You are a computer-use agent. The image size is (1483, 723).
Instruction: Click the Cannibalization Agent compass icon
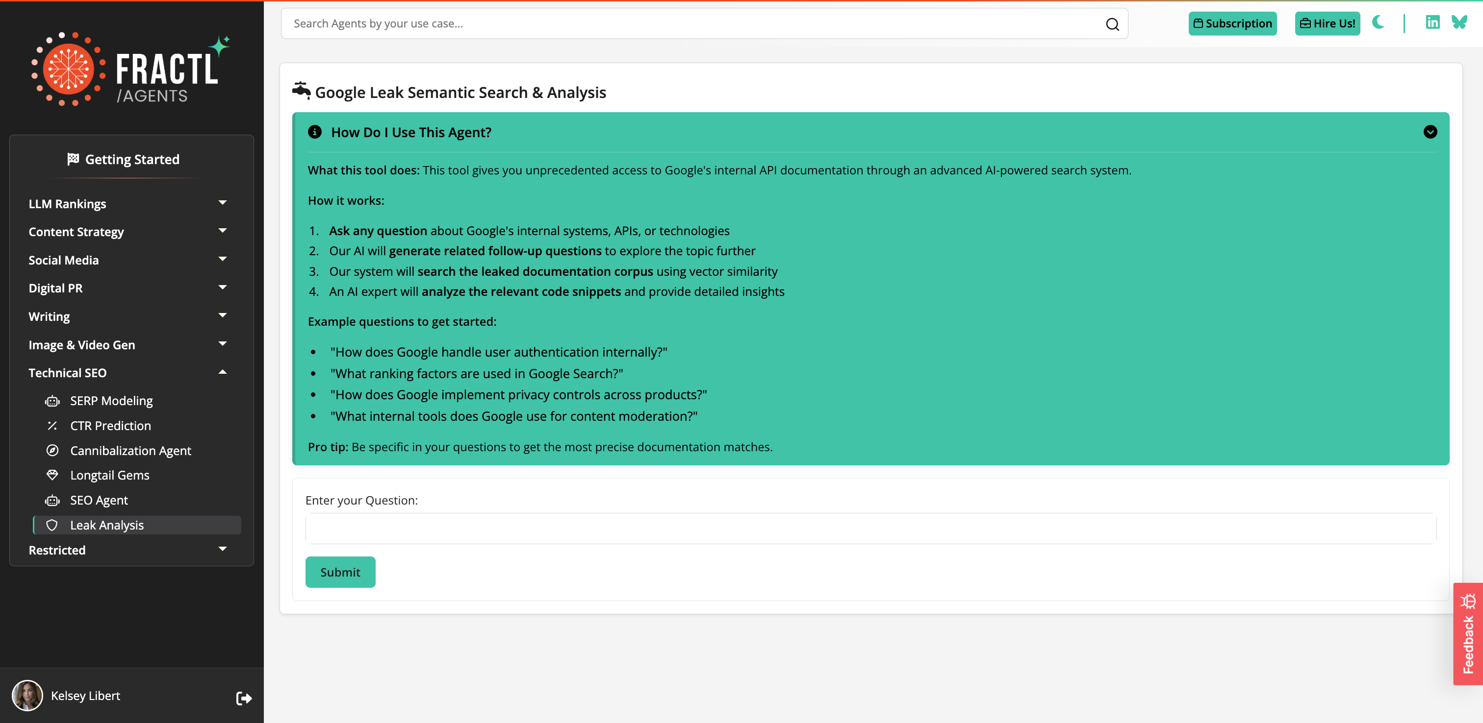click(x=52, y=450)
